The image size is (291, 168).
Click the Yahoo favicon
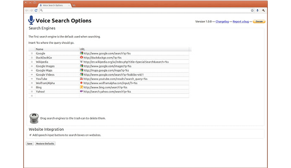(x=81, y=92)
